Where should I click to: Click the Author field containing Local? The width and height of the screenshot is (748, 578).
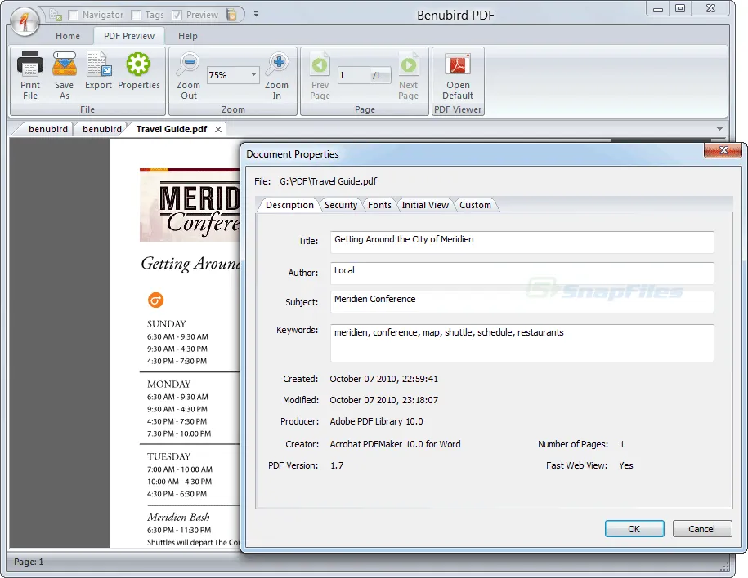pos(522,273)
